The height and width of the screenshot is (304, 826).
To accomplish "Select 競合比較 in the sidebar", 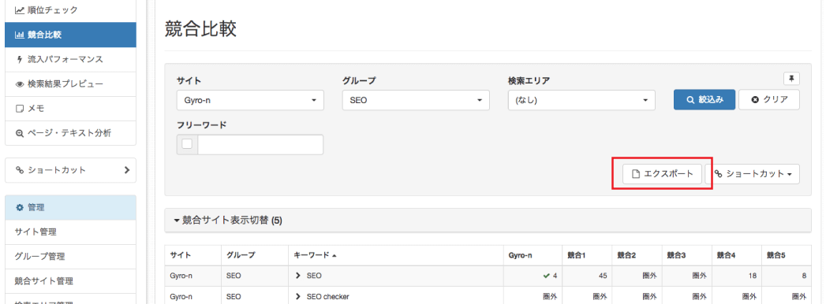I will coord(70,35).
